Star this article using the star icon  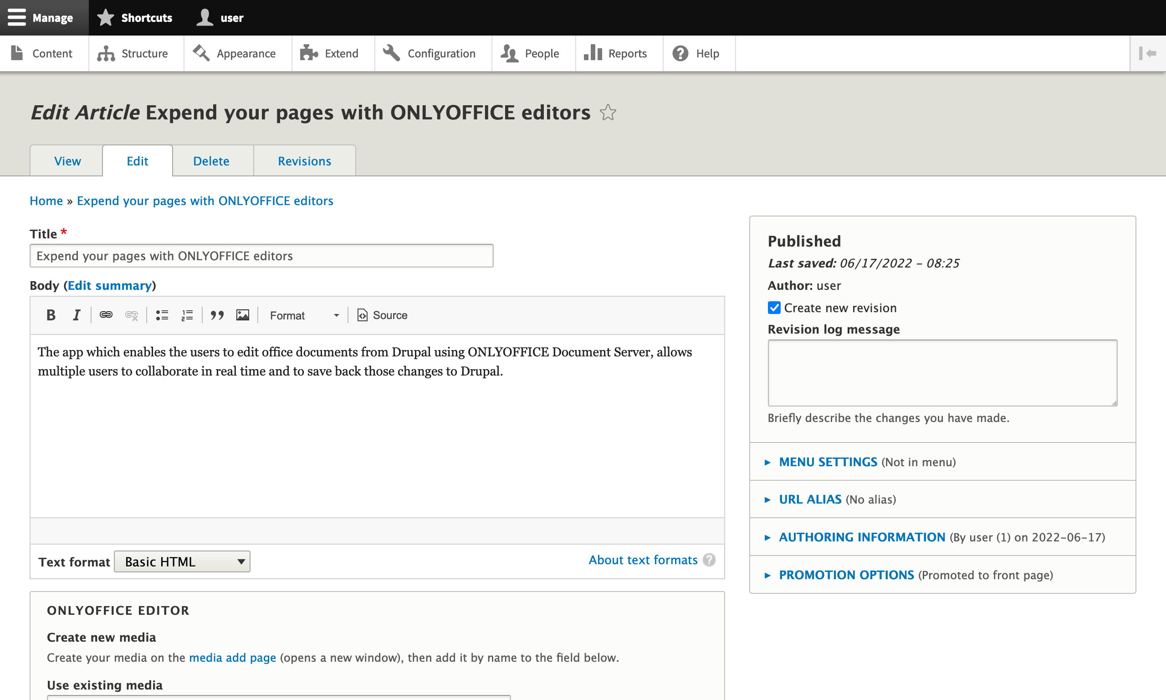point(608,113)
